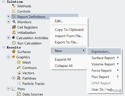Viewport: 125px width, 96px height.
Task: Expand the Calculation Activities node
Action: click(x=9, y=38)
